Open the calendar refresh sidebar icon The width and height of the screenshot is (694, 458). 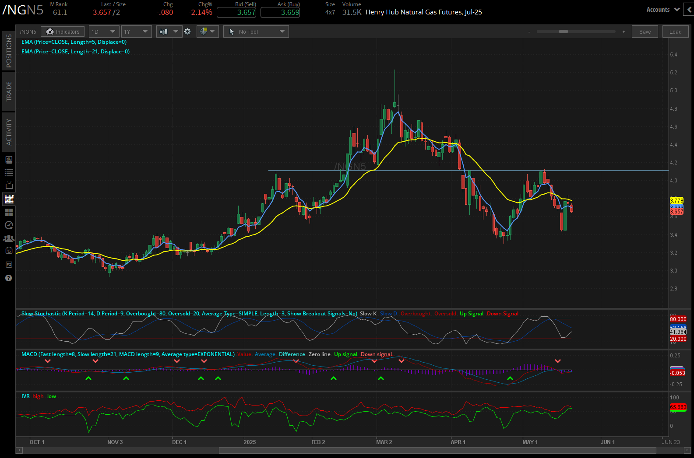click(9, 251)
